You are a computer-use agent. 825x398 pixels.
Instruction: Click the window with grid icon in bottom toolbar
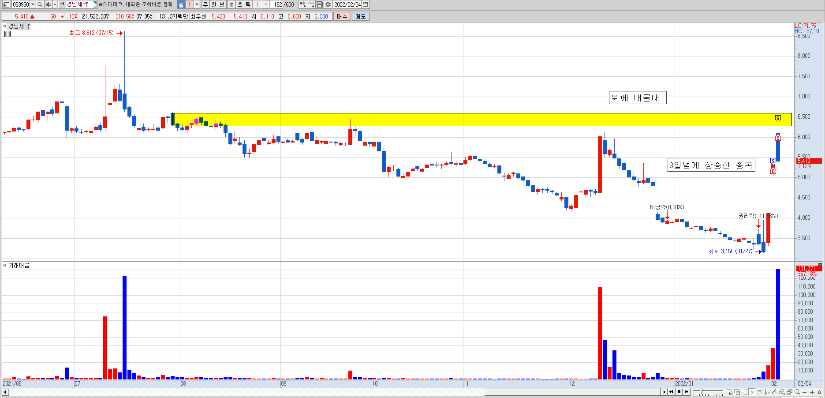pos(730,392)
